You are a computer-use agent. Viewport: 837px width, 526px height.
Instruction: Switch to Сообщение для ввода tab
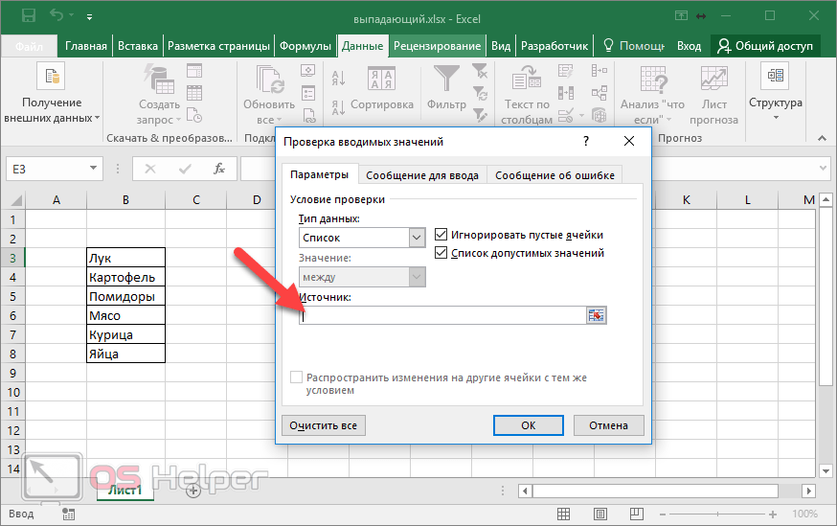(x=423, y=174)
